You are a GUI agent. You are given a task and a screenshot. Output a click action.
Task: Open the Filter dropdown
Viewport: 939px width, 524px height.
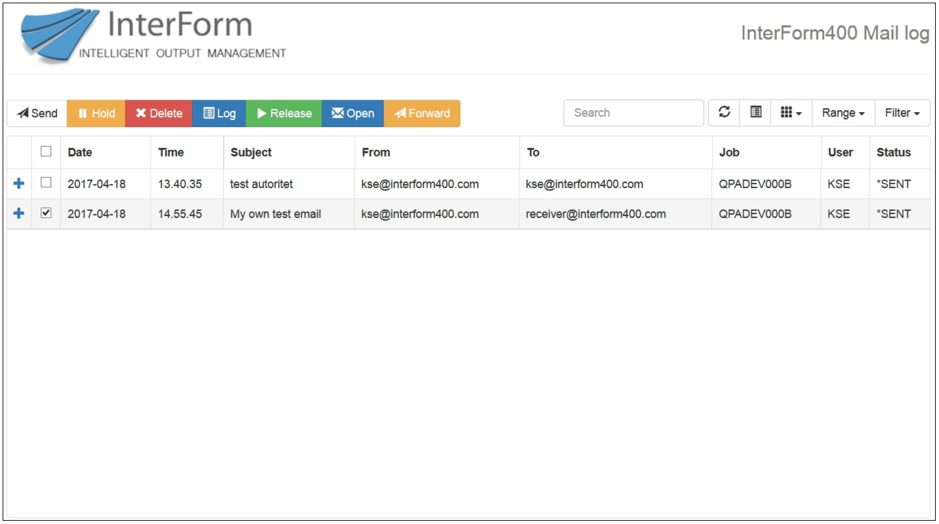tap(902, 113)
